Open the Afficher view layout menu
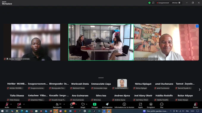The height and width of the screenshot is (113, 202). 176,3
